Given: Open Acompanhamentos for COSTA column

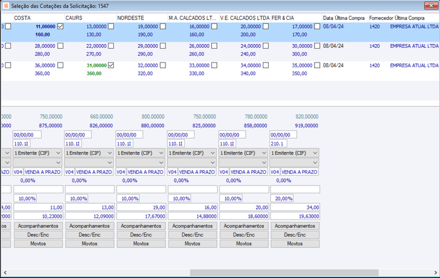Looking at the screenshot, I should tap(38, 226).
